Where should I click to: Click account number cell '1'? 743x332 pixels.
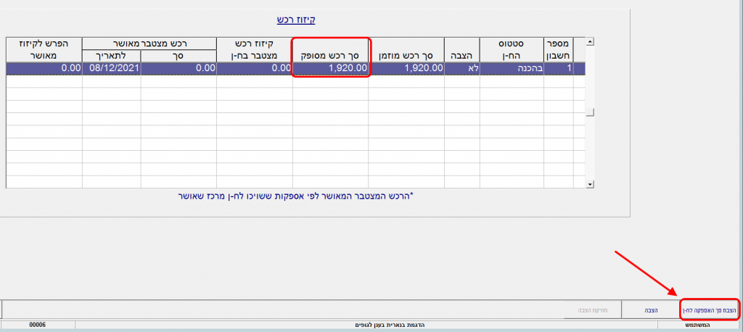coord(558,68)
